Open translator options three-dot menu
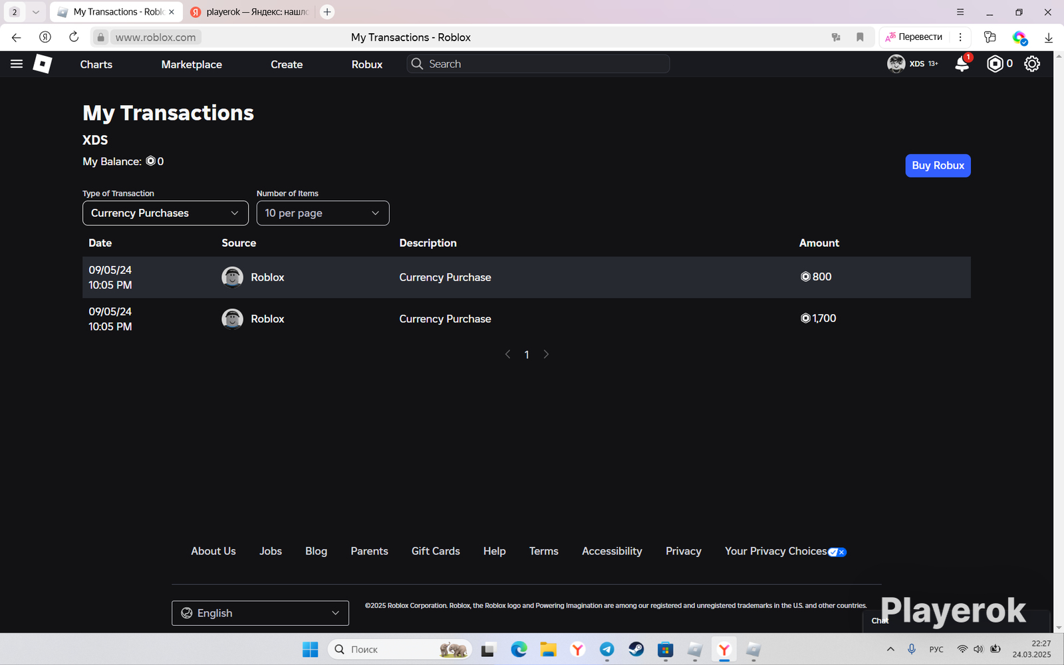This screenshot has height=665, width=1064. point(960,37)
